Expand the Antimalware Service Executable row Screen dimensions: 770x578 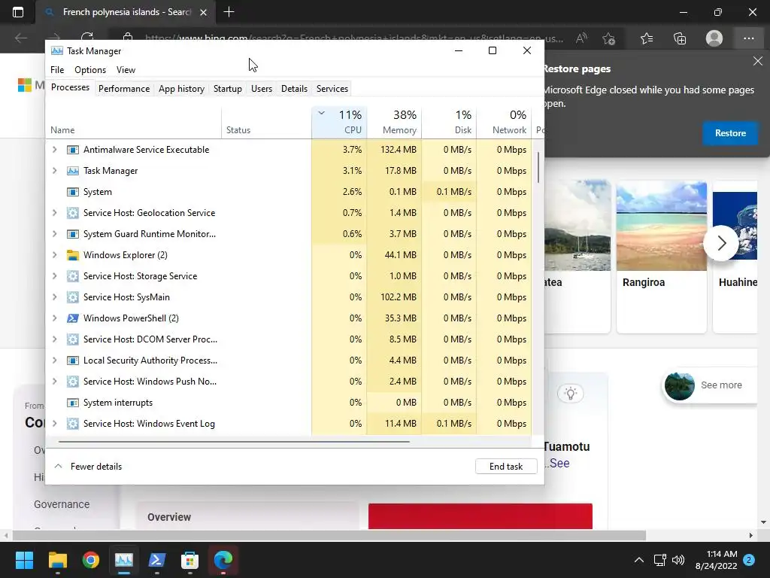[54, 150]
